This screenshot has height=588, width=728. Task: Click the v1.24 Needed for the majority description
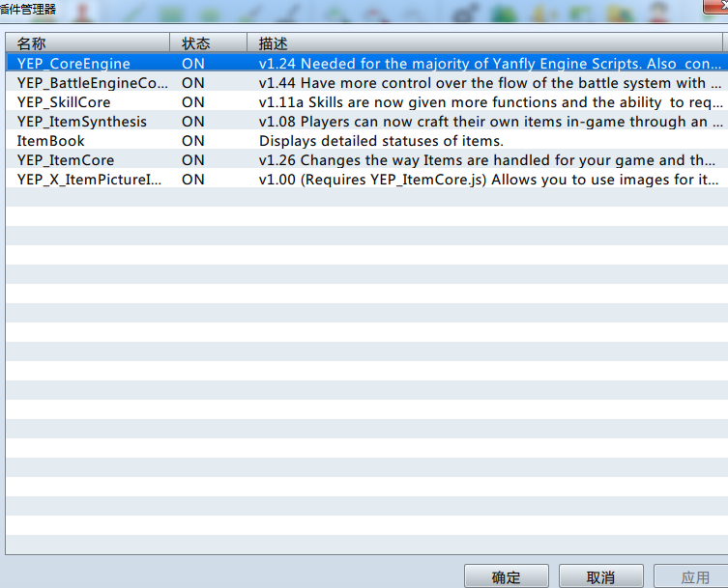[490, 64]
